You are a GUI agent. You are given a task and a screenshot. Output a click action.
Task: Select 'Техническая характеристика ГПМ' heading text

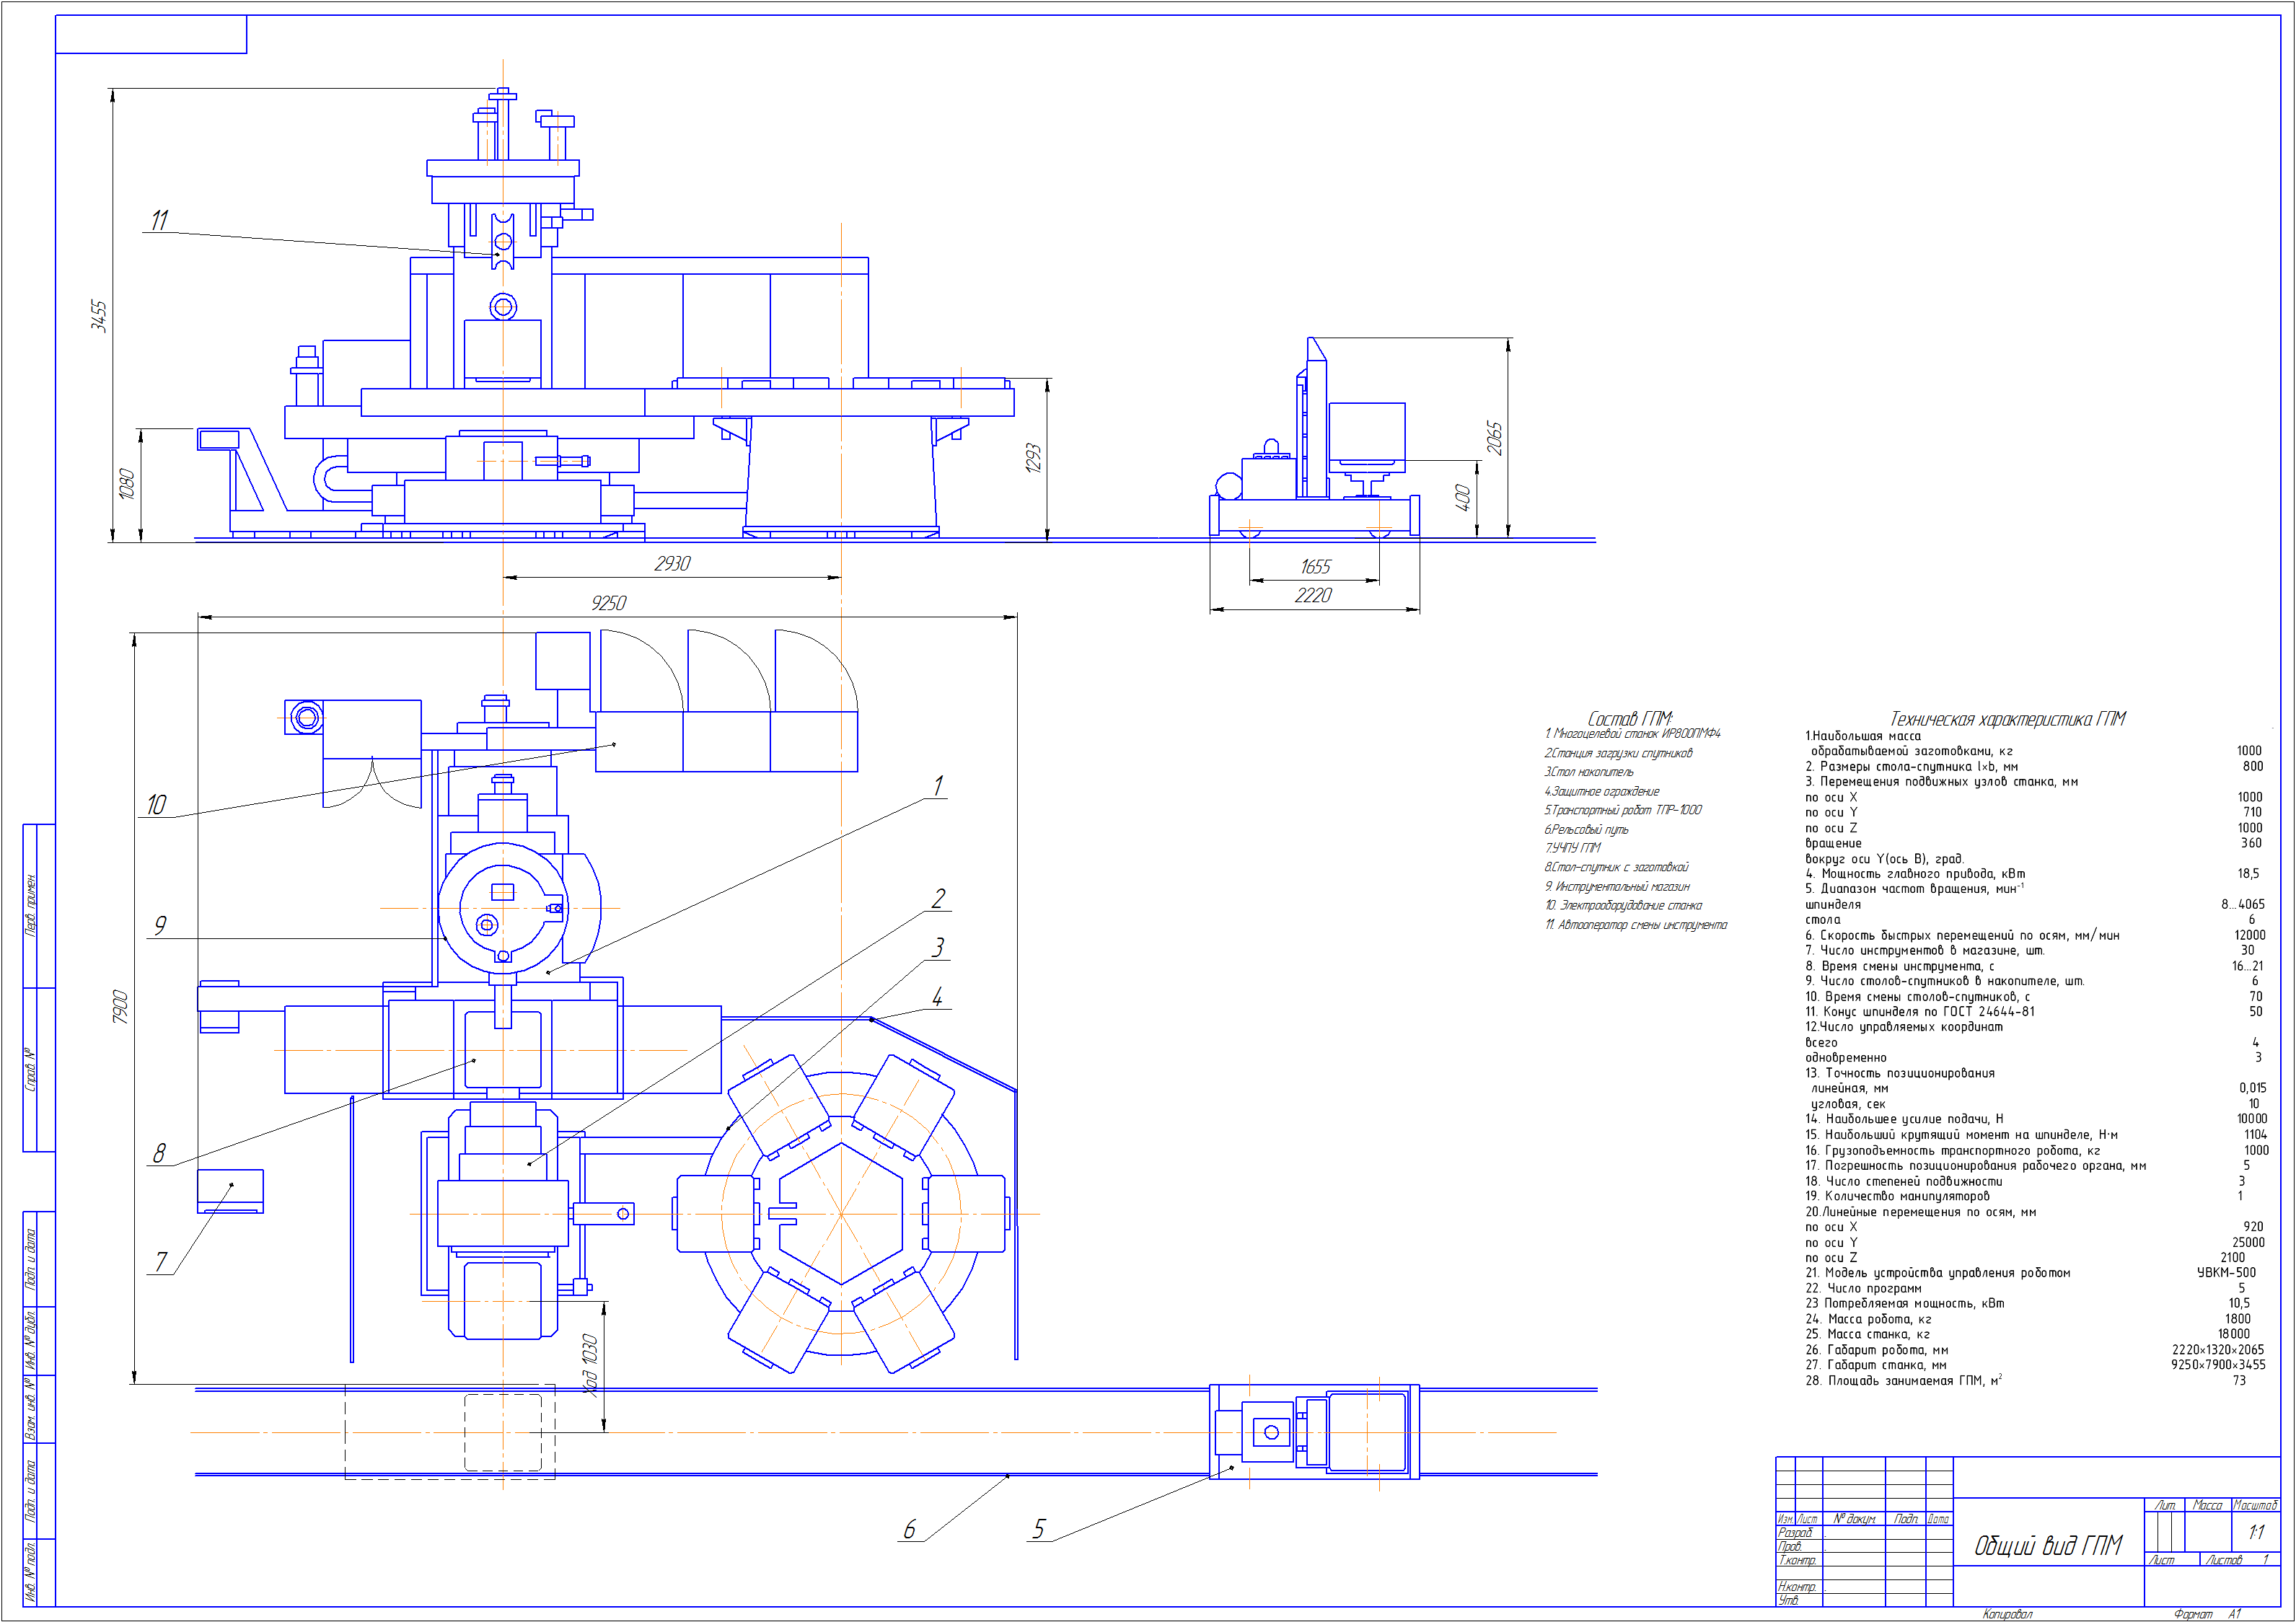pyautogui.click(x=2007, y=719)
